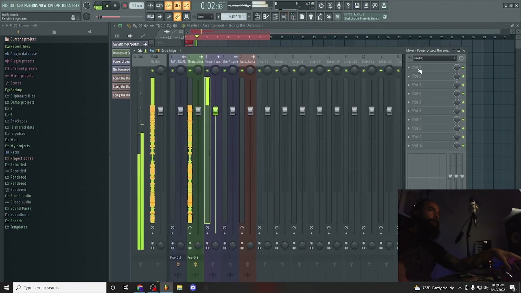Open the VIEW menu

[x=43, y=6]
